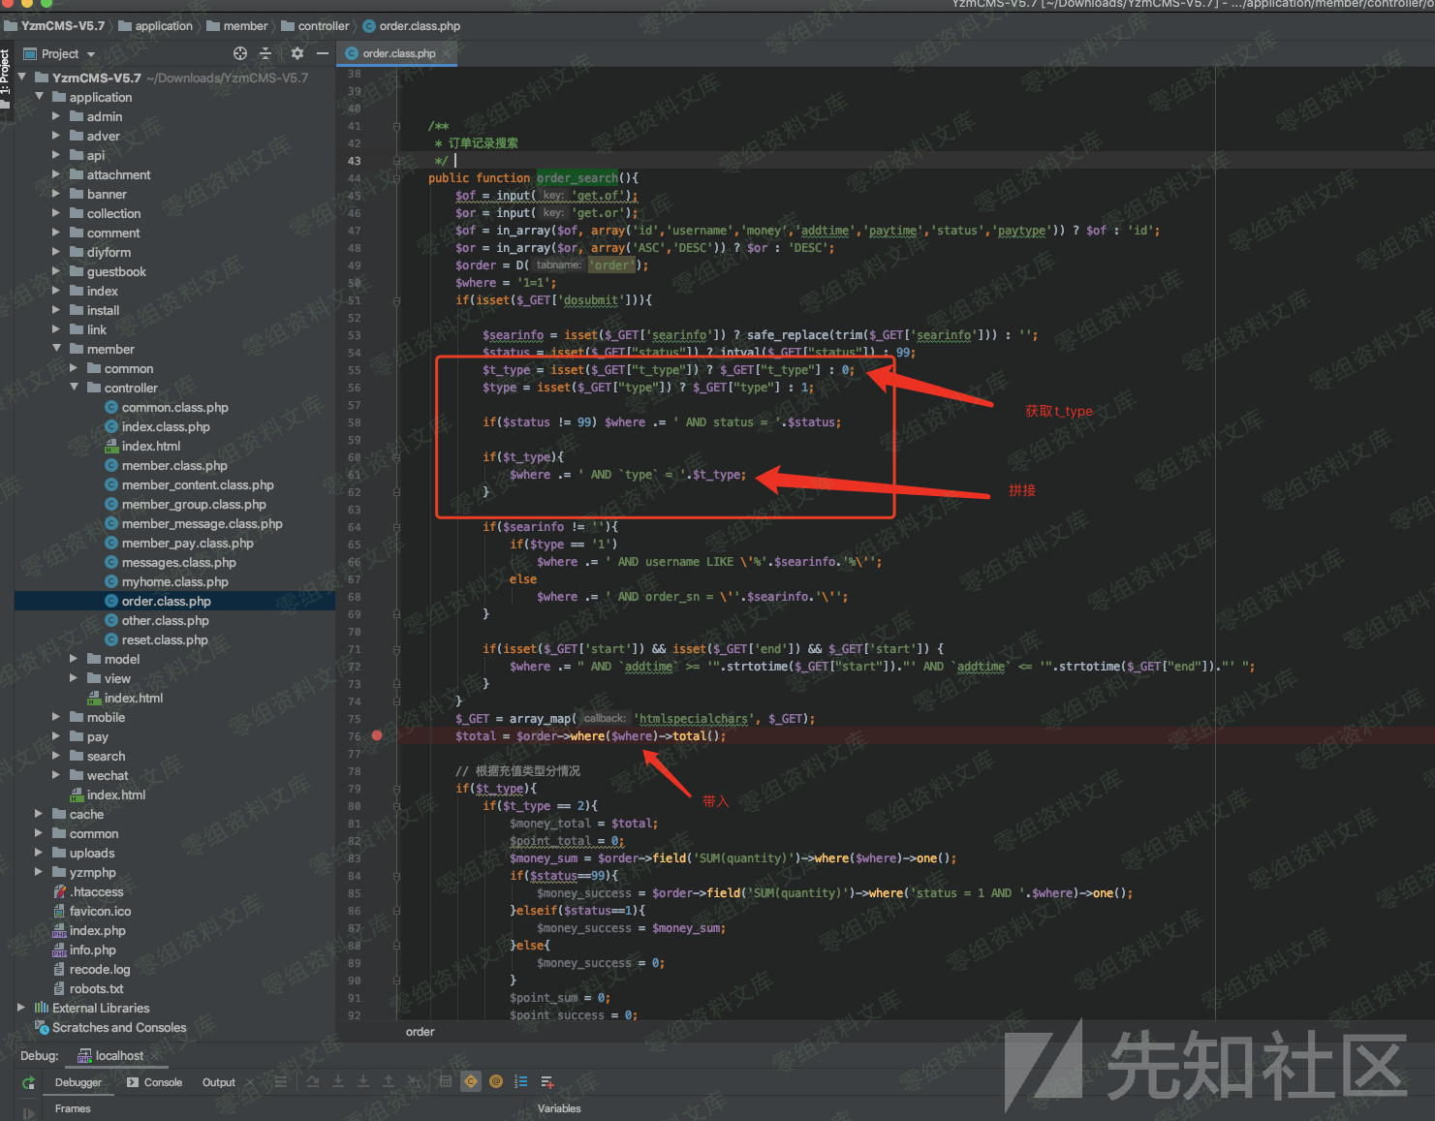Viewport: 1435px width, 1121px height.
Task: Open member_pay.class.php in the project tree
Action: pyautogui.click(x=187, y=543)
